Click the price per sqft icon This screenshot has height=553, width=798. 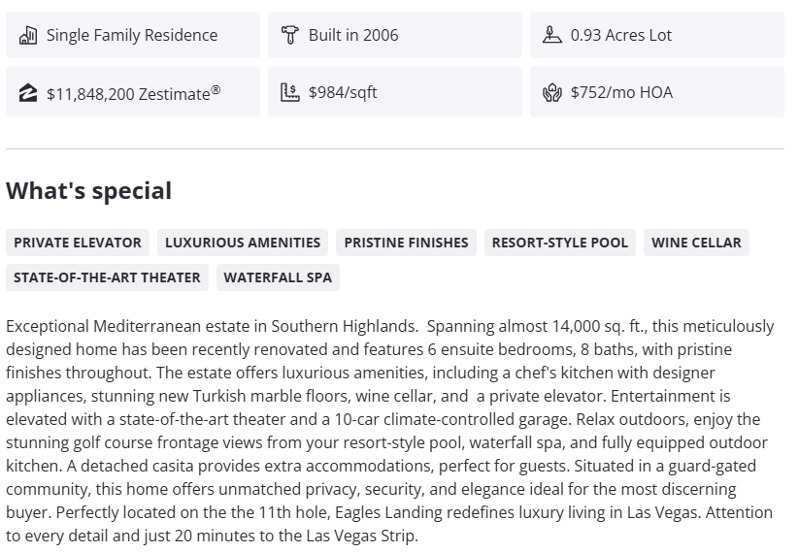[x=289, y=92]
